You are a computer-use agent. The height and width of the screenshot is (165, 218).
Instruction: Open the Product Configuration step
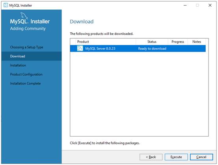[26, 74]
